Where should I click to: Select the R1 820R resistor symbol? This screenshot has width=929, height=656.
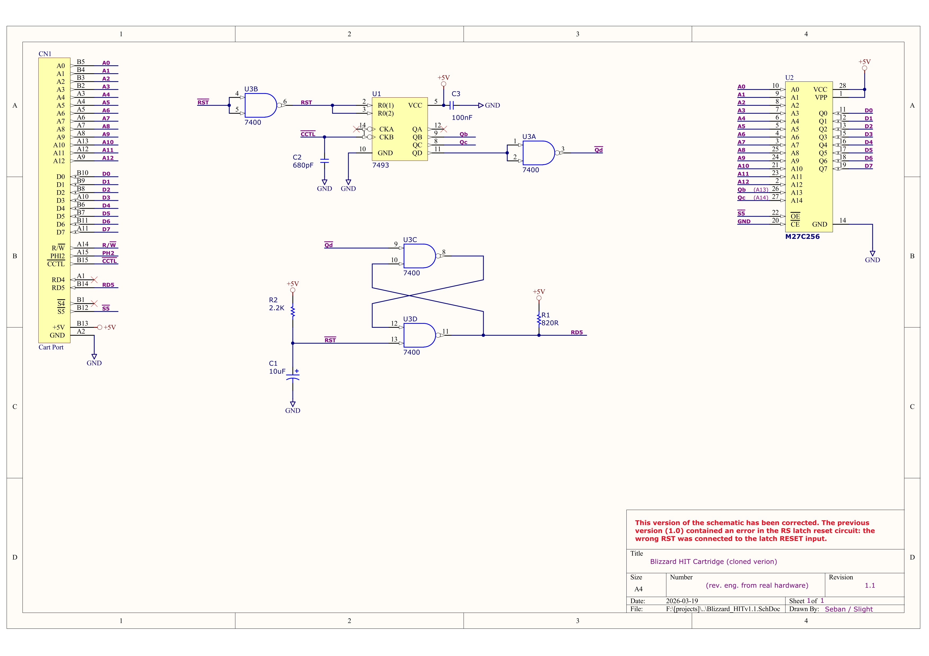538,319
